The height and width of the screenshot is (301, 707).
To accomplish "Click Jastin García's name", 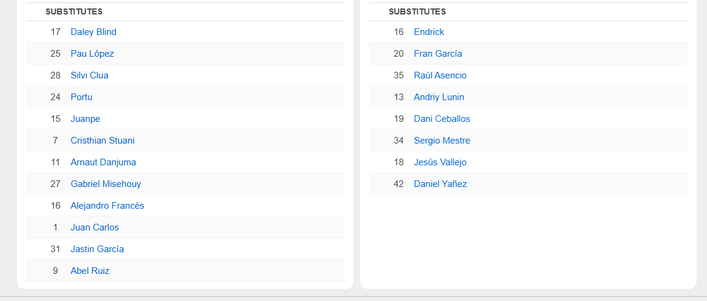I will pos(97,249).
